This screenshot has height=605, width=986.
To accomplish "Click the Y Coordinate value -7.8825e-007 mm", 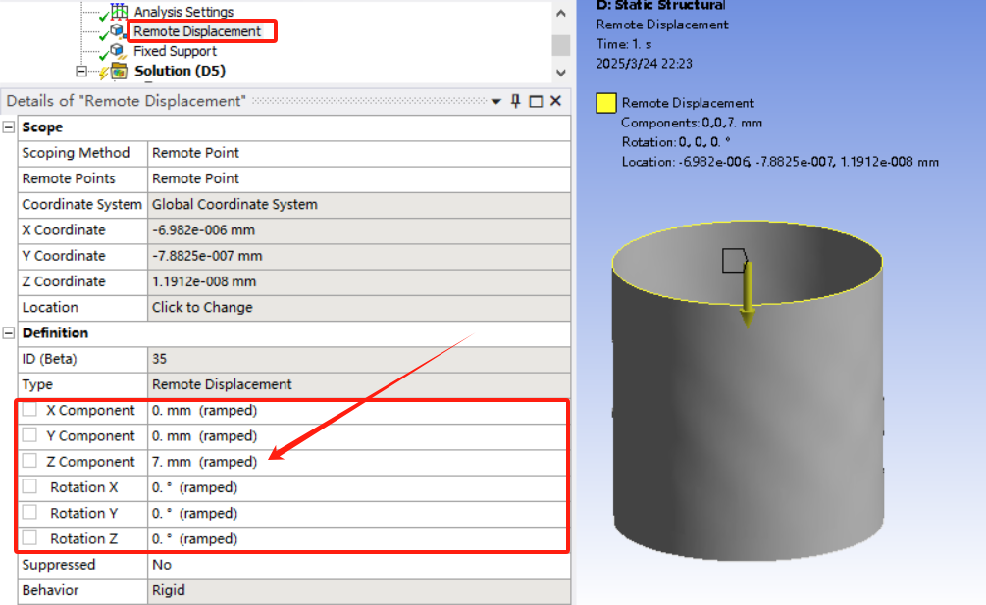I will 359,256.
